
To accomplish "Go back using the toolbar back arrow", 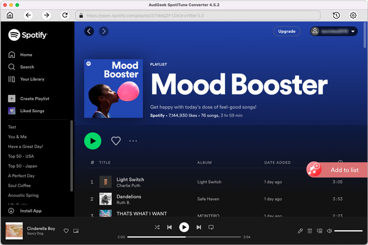I will [x=28, y=15].
